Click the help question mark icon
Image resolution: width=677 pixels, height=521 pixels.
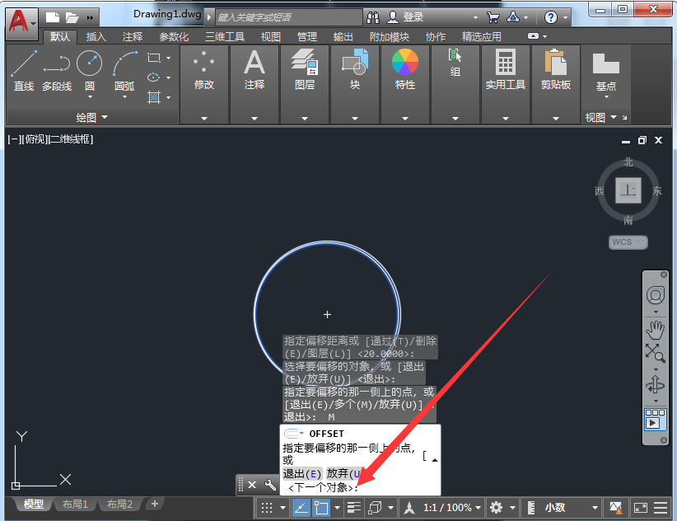550,17
